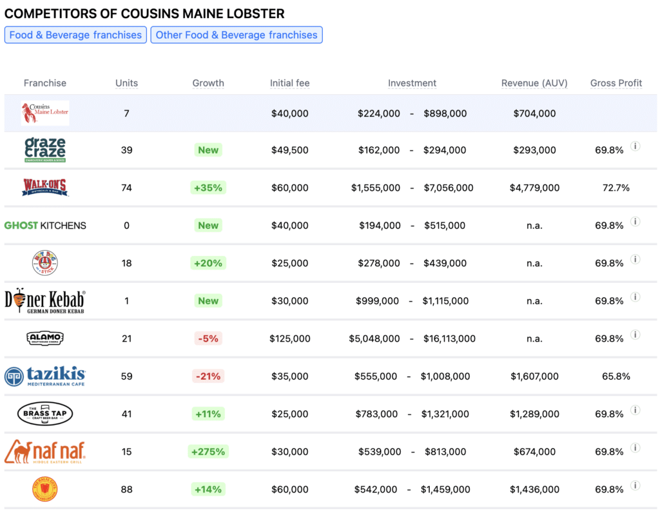Select the -21% growth badge
Viewport: 660px width, 517px height.
click(208, 376)
